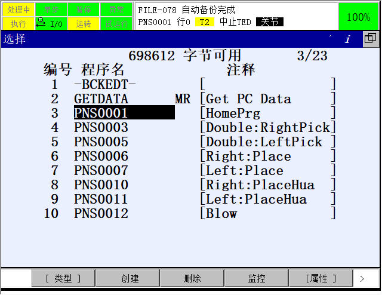Click the 删除 delete button
This screenshot has height=295, width=382.
tap(192, 278)
